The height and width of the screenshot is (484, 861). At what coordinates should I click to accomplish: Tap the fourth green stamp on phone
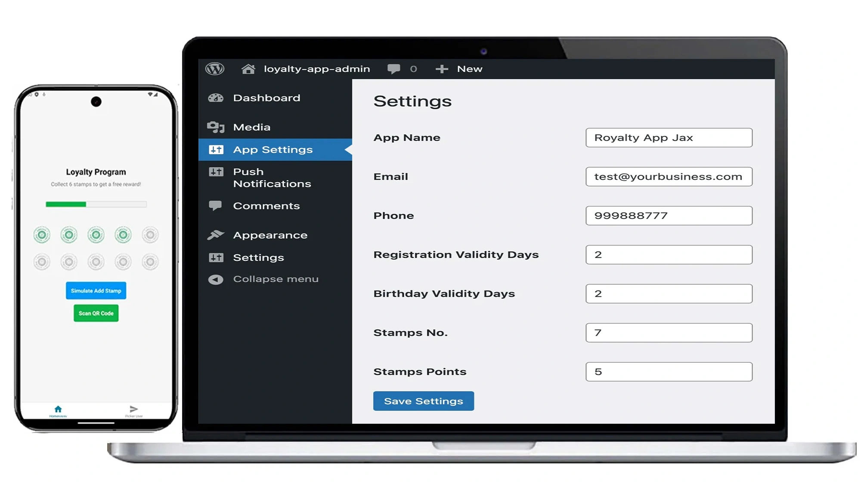tap(123, 235)
